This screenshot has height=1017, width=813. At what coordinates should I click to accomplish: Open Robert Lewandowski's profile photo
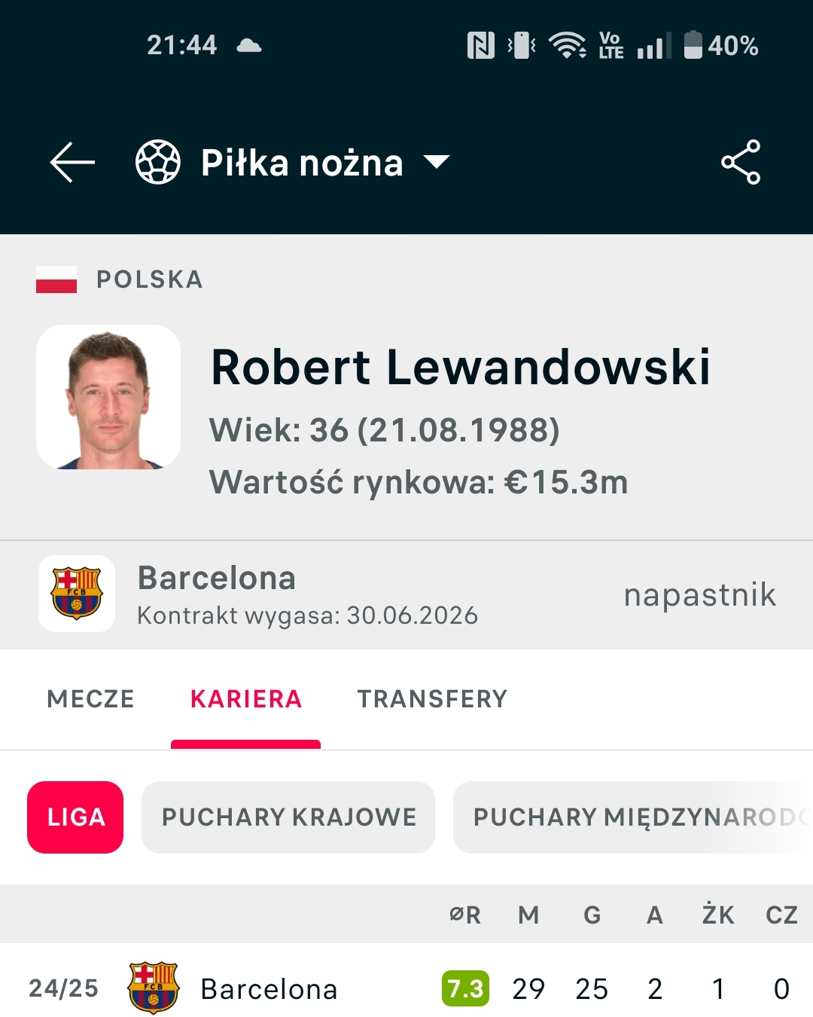[108, 397]
